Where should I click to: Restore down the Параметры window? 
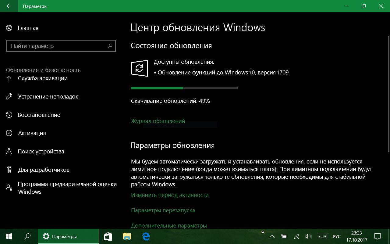pyautogui.click(x=364, y=6)
